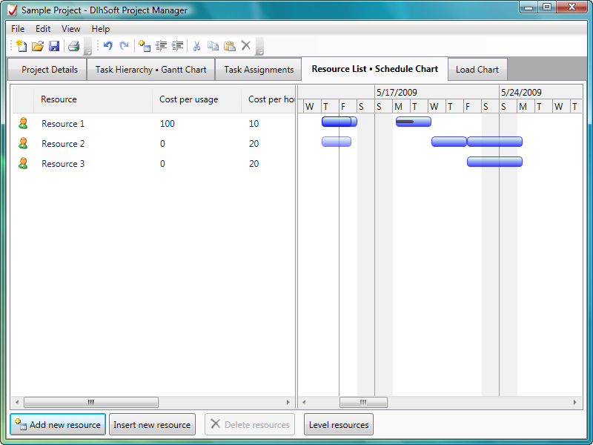Undo the last action with the toolbar arrow
The height and width of the screenshot is (445, 593).
click(107, 46)
